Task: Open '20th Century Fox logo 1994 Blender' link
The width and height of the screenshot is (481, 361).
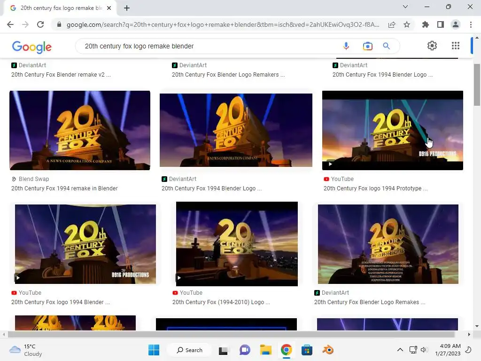Action: pos(61,302)
